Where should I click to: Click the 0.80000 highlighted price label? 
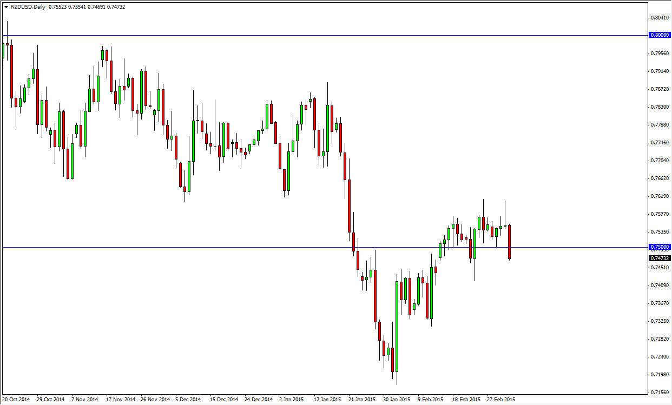(x=660, y=35)
